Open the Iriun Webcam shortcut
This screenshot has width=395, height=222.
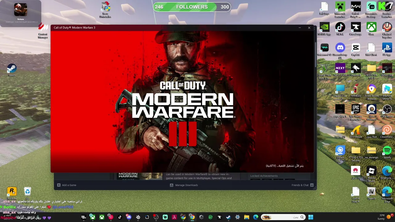[371, 113]
